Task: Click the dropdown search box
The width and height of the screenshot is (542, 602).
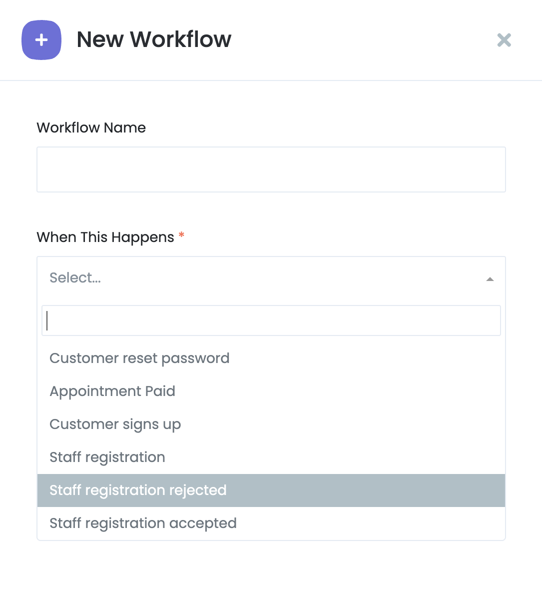Action: tap(271, 320)
